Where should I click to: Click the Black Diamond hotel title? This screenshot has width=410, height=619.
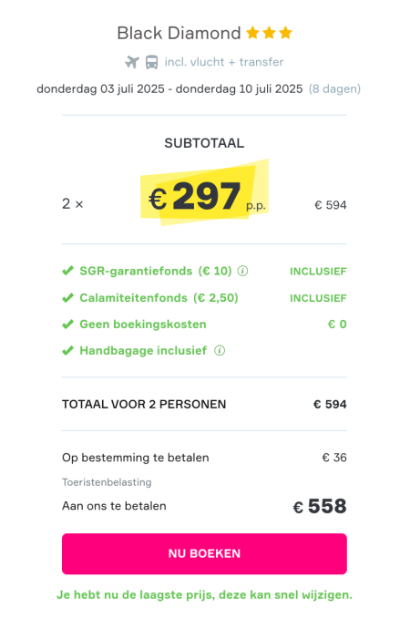[179, 33]
